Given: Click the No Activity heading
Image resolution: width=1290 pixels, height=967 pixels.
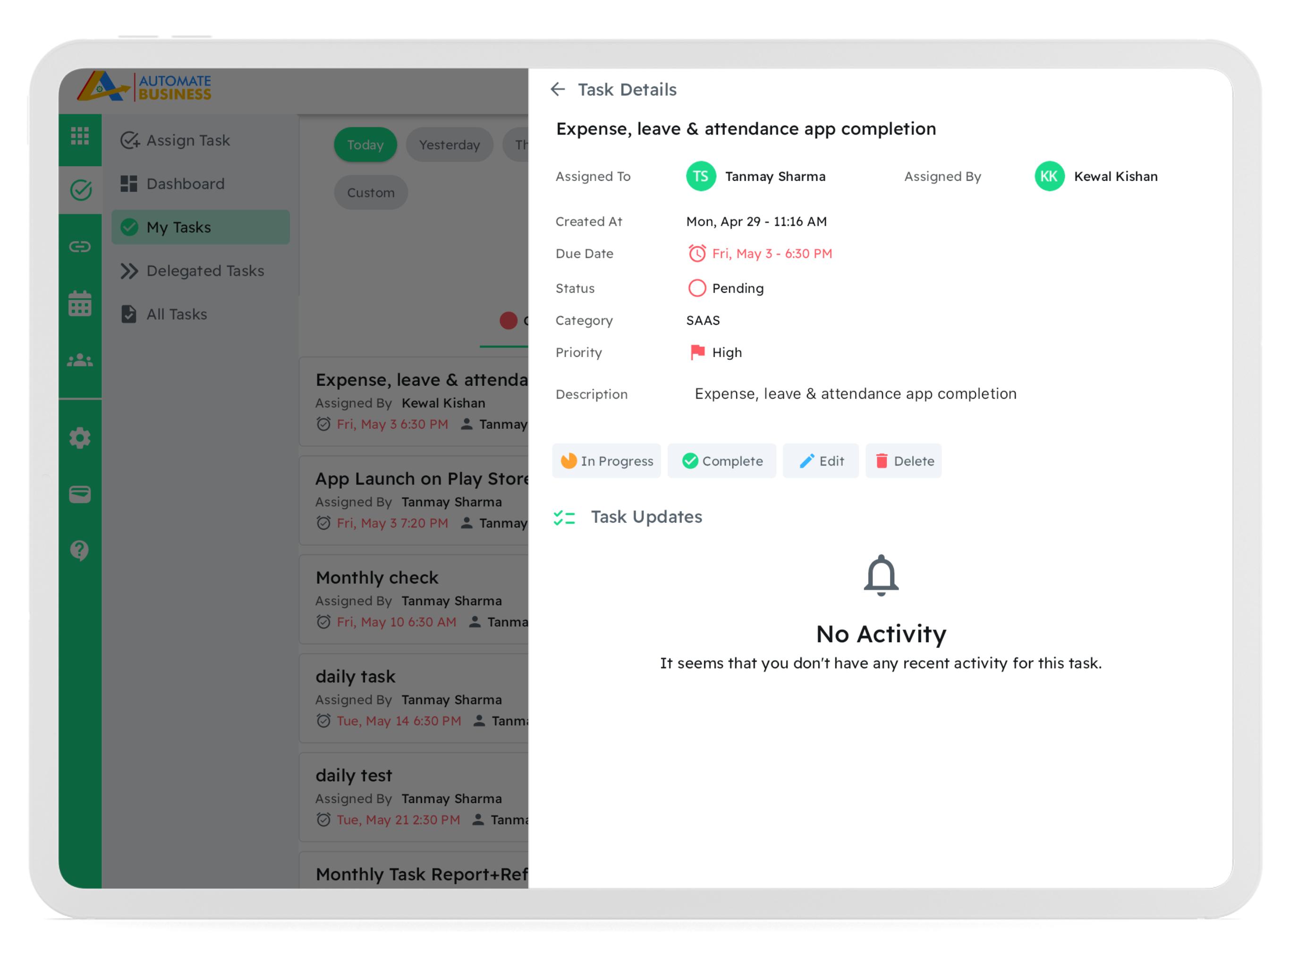Looking at the screenshot, I should [x=881, y=634].
